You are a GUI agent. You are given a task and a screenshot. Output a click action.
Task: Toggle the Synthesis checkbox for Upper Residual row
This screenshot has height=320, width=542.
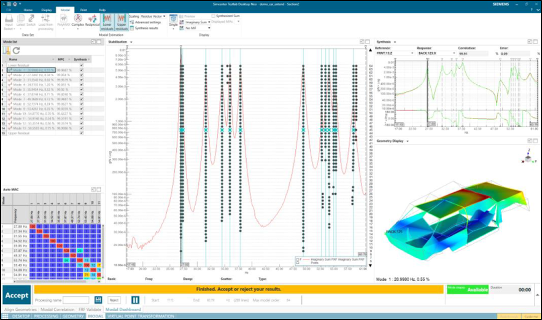tap(81, 133)
